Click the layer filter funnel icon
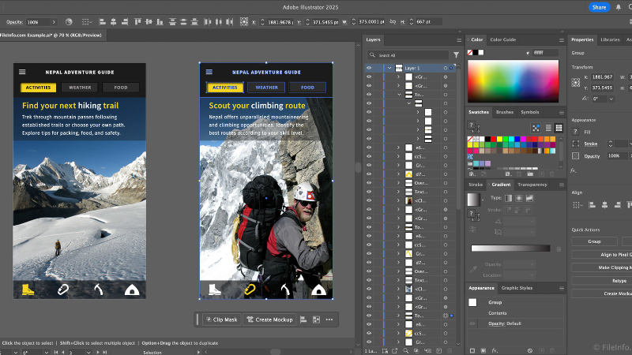The image size is (632, 355). click(456, 55)
